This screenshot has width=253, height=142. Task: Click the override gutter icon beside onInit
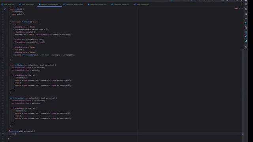(5, 9)
